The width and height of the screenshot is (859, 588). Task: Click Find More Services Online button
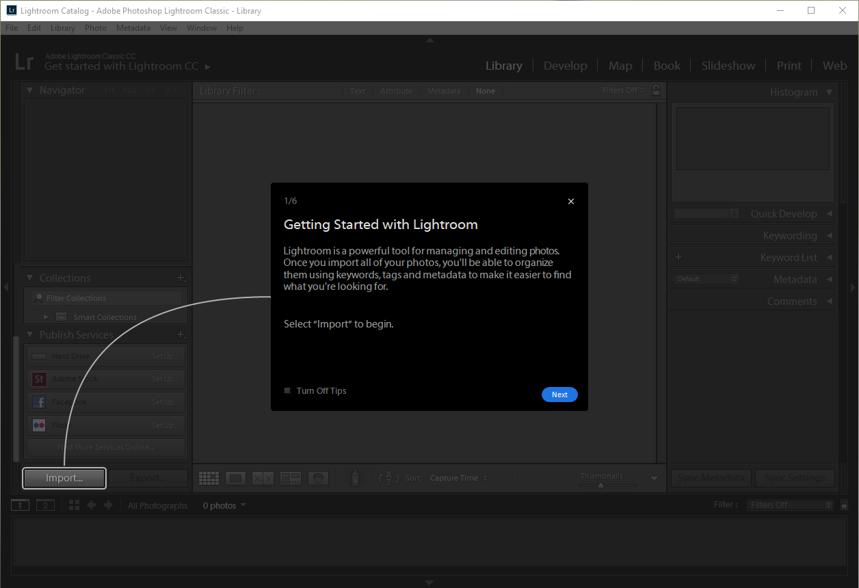(105, 448)
